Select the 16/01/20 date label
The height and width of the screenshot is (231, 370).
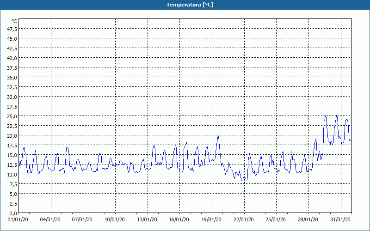click(179, 220)
